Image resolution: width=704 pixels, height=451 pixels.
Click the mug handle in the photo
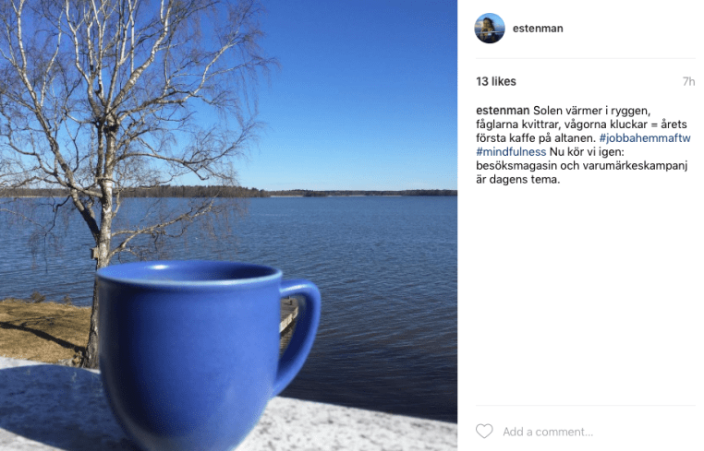pyautogui.click(x=300, y=332)
